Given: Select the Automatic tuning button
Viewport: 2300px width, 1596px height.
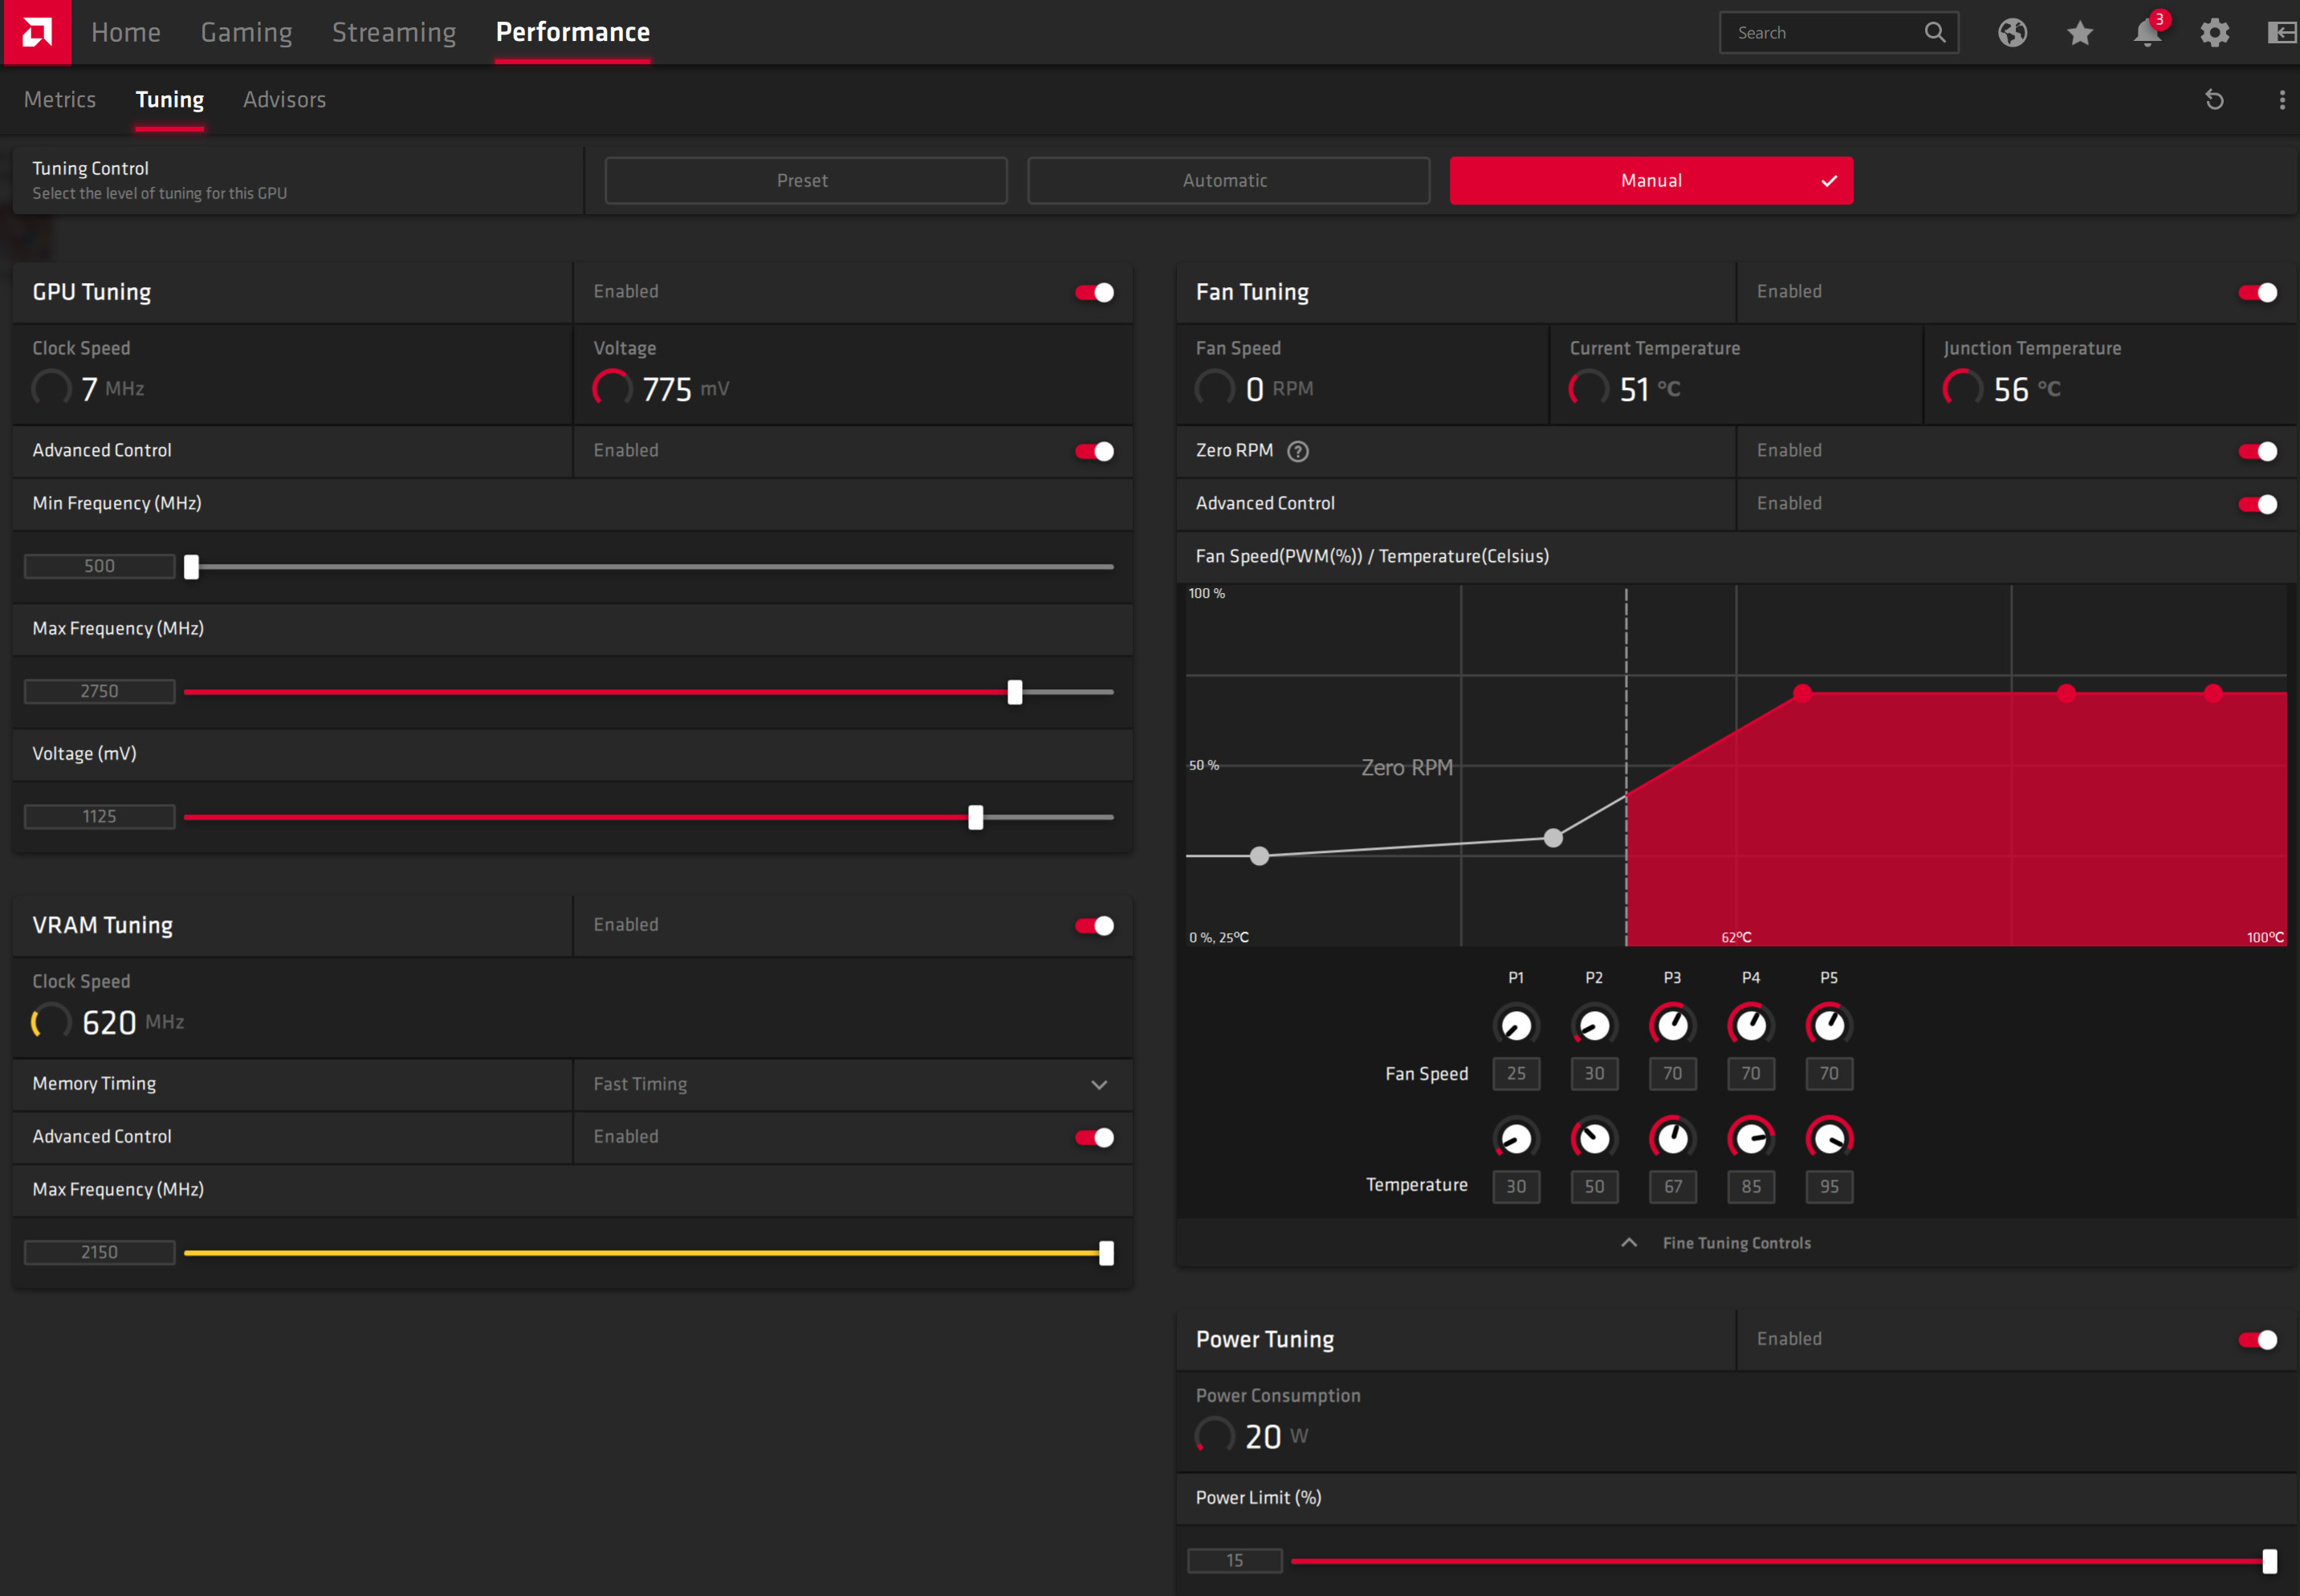Looking at the screenshot, I should (x=1227, y=181).
